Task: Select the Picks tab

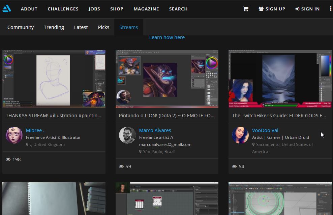Action: [x=103, y=27]
